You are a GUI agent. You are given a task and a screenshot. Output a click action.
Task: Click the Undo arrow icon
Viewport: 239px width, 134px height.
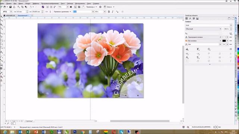pyautogui.click(x=31, y=7)
